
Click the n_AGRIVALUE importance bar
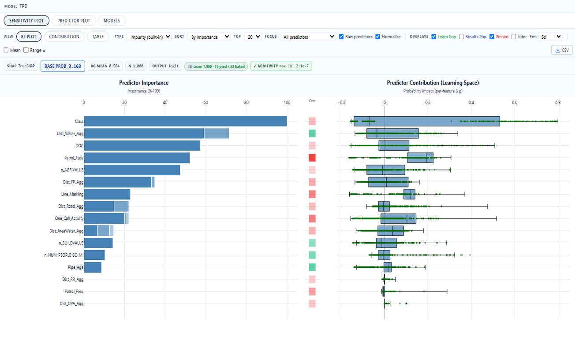coord(132,170)
